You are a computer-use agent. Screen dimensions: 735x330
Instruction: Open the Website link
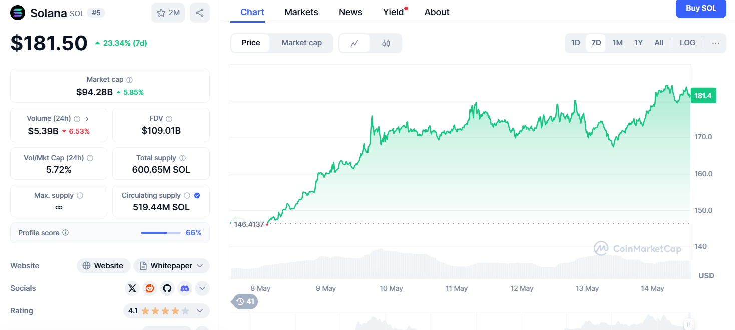tap(104, 266)
